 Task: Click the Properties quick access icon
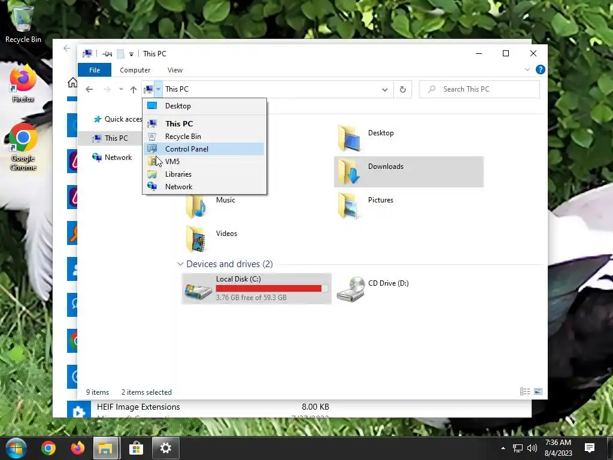point(107,54)
